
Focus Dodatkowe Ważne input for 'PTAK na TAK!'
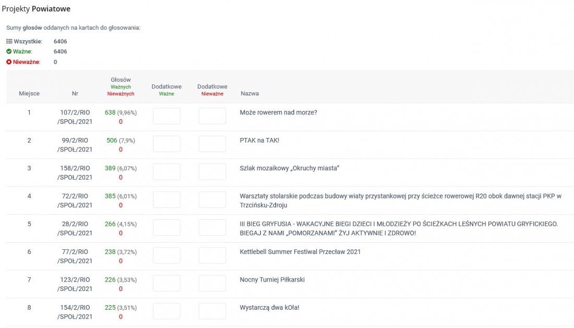[166, 144]
